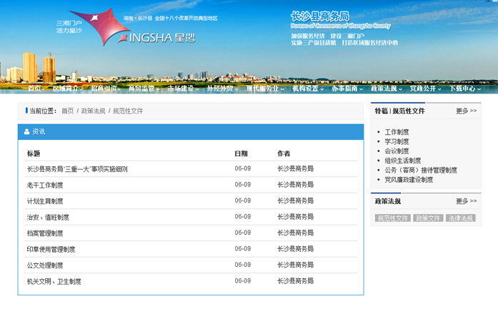Screen dimensions: 498x311
Task: Open the 计划生育制度 article
Action: tap(45, 201)
